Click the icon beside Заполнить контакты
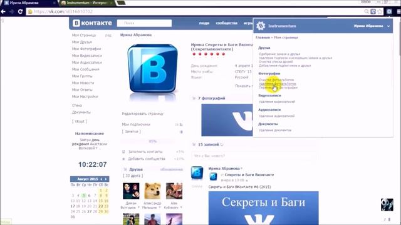This screenshot has width=401, height=225. 123,151
